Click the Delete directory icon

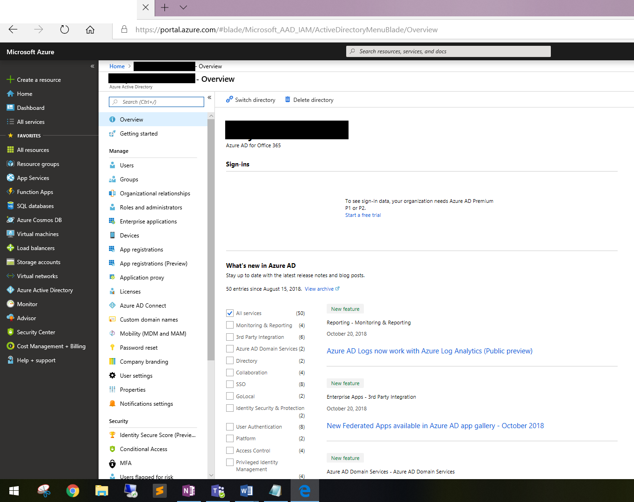click(x=287, y=100)
